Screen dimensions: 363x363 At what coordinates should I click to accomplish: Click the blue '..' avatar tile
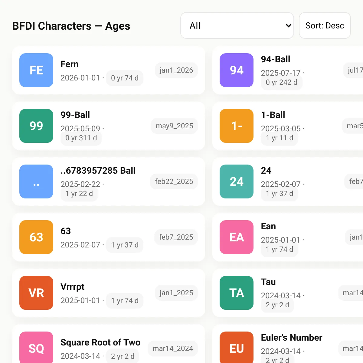coord(36,181)
